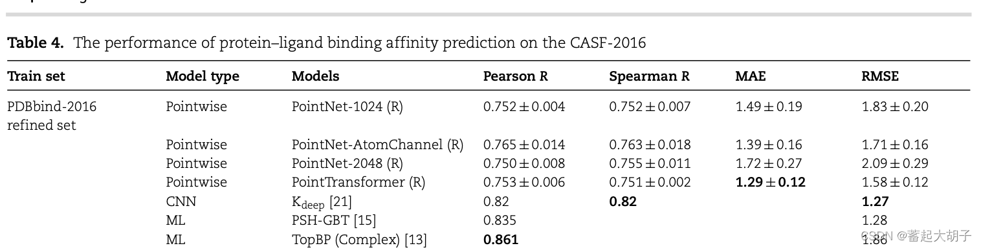
Task: Select the Pearson R column header
Action: coord(516,76)
